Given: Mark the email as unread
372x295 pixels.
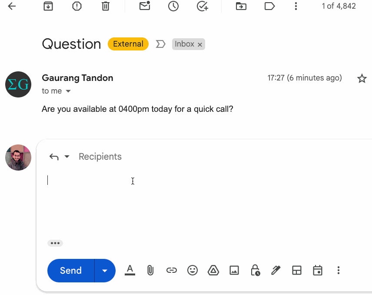Looking at the screenshot, I should pos(145,6).
